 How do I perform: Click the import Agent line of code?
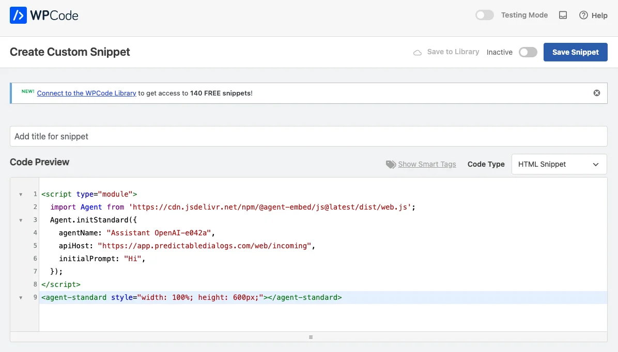233,207
